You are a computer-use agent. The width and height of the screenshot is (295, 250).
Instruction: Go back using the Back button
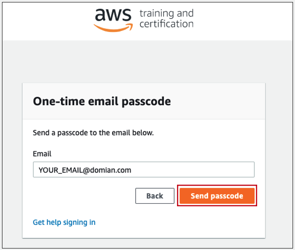point(155,196)
